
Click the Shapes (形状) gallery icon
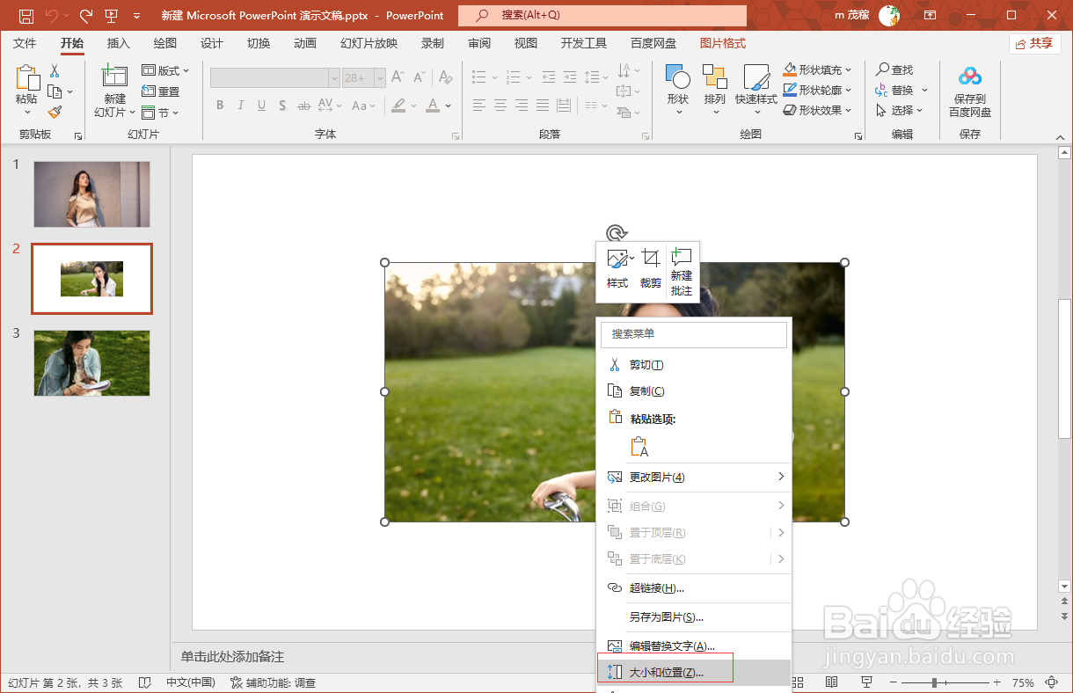[677, 77]
